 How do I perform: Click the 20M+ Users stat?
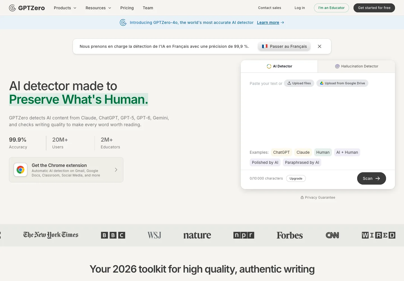tap(60, 143)
